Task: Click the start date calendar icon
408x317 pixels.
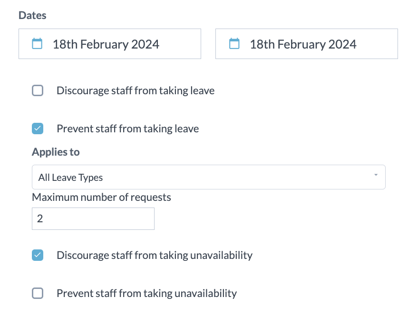Action: 37,44
